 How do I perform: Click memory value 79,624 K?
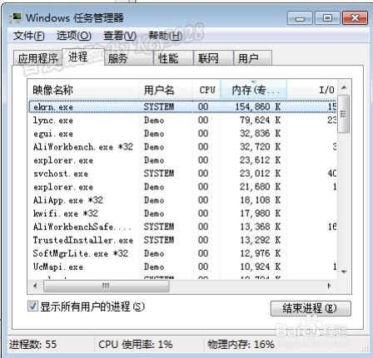point(261,120)
